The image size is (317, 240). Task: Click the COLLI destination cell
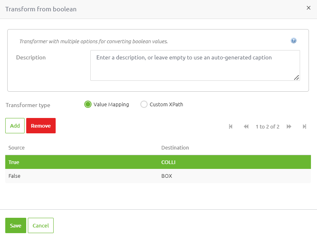[x=168, y=162]
